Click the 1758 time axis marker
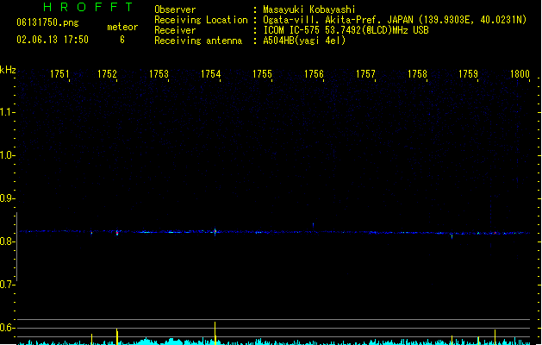 (417, 74)
